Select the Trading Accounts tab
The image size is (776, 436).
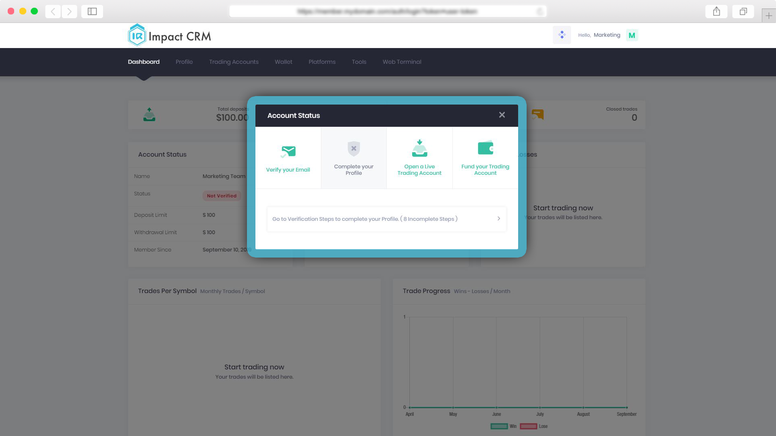coord(234,62)
